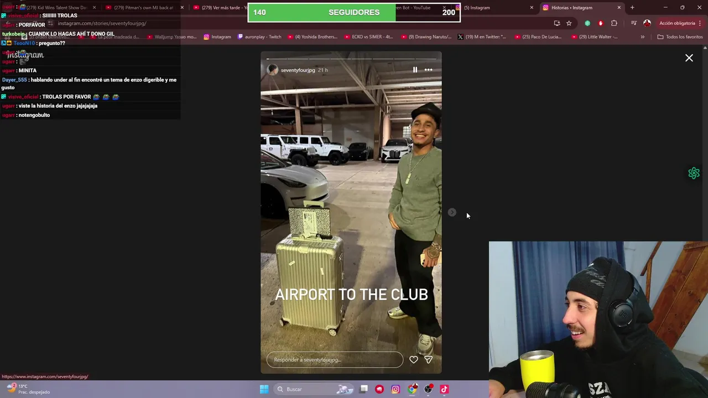Image resolution: width=708 pixels, height=398 pixels.
Task: Open TikTok app in the taskbar
Action: [444, 389]
